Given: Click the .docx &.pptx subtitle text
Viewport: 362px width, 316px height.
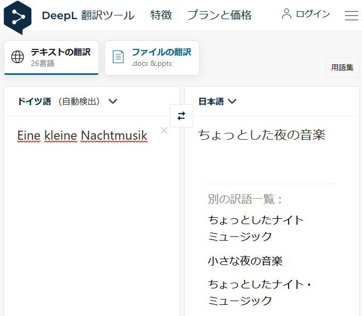Looking at the screenshot, I should [x=152, y=64].
